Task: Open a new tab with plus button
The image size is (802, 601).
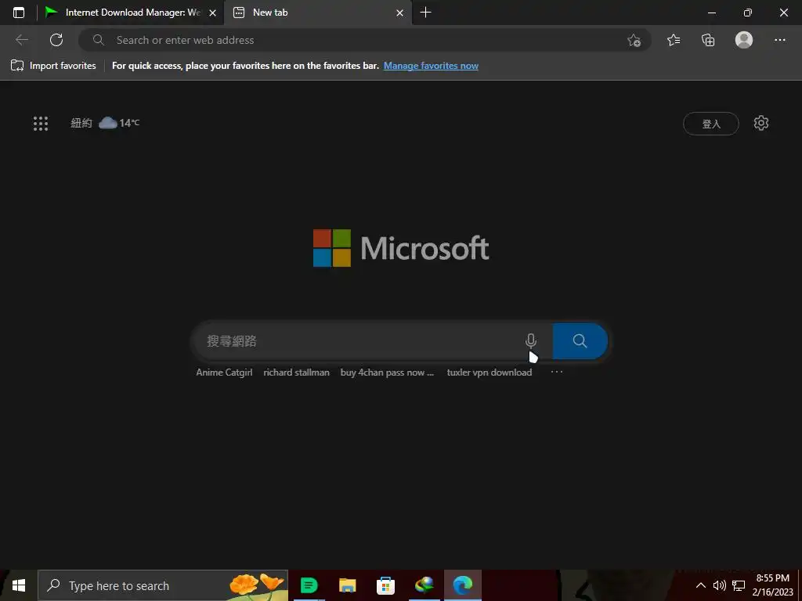Action: [x=425, y=13]
